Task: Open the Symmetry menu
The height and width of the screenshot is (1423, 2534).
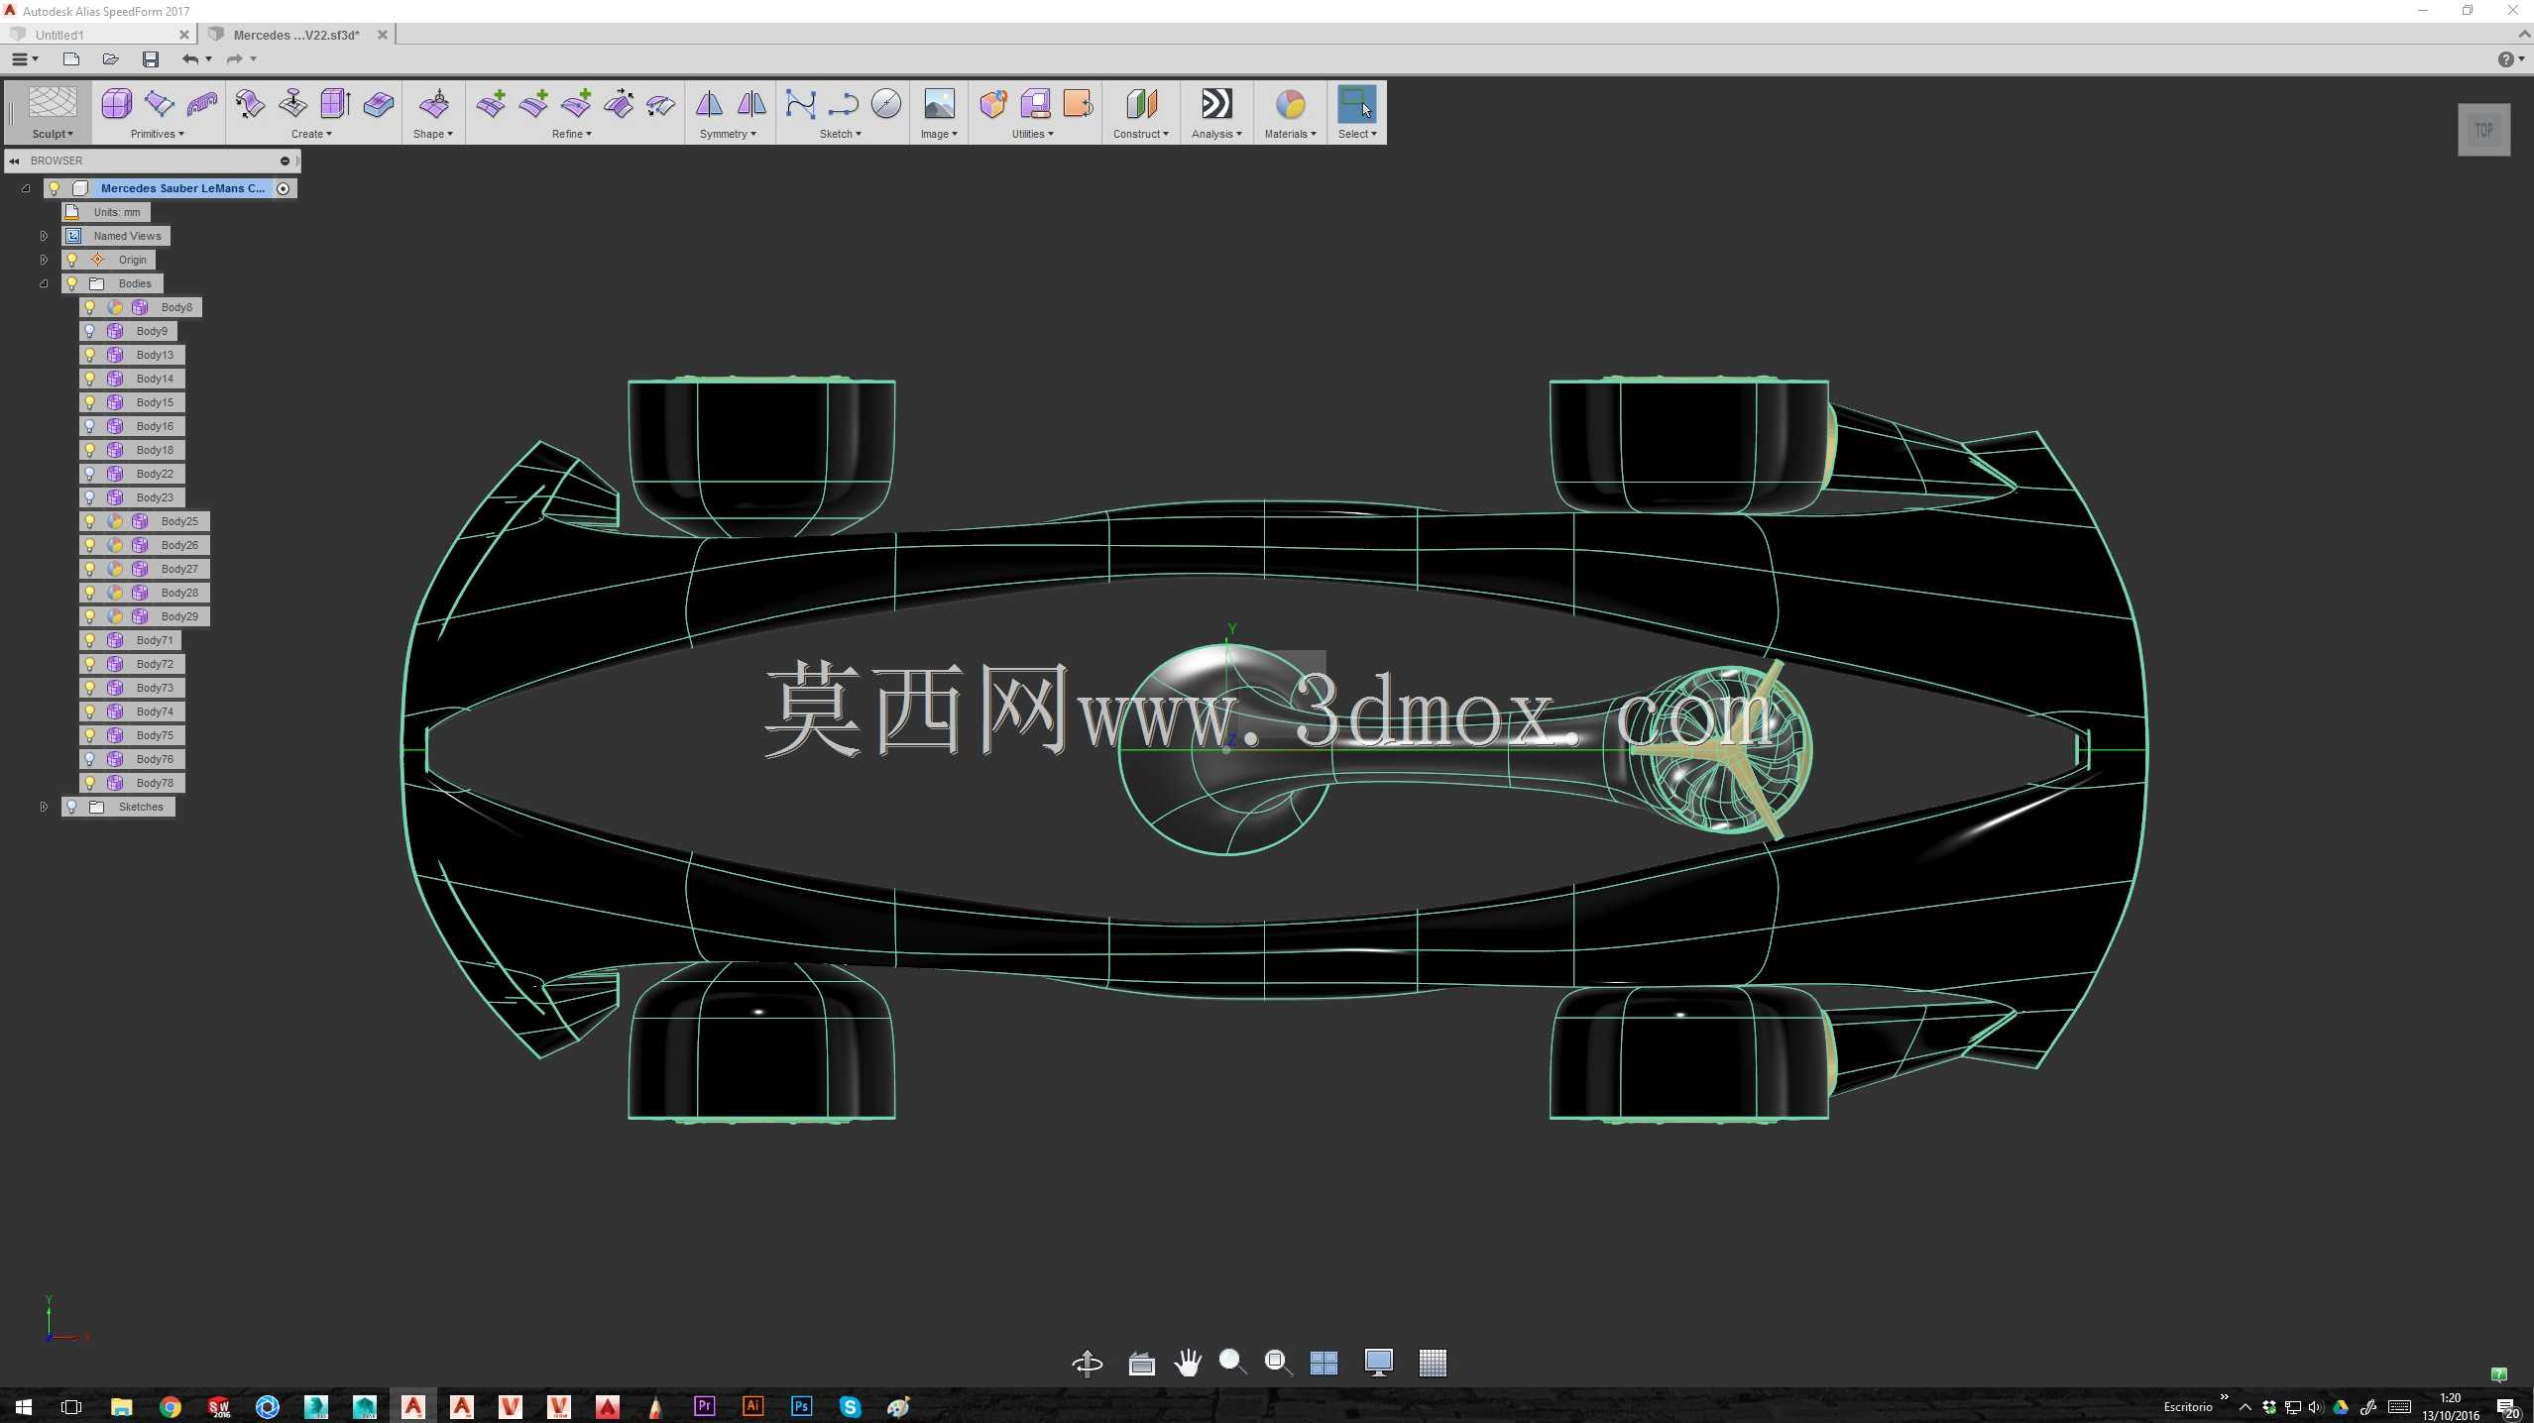Action: click(728, 134)
